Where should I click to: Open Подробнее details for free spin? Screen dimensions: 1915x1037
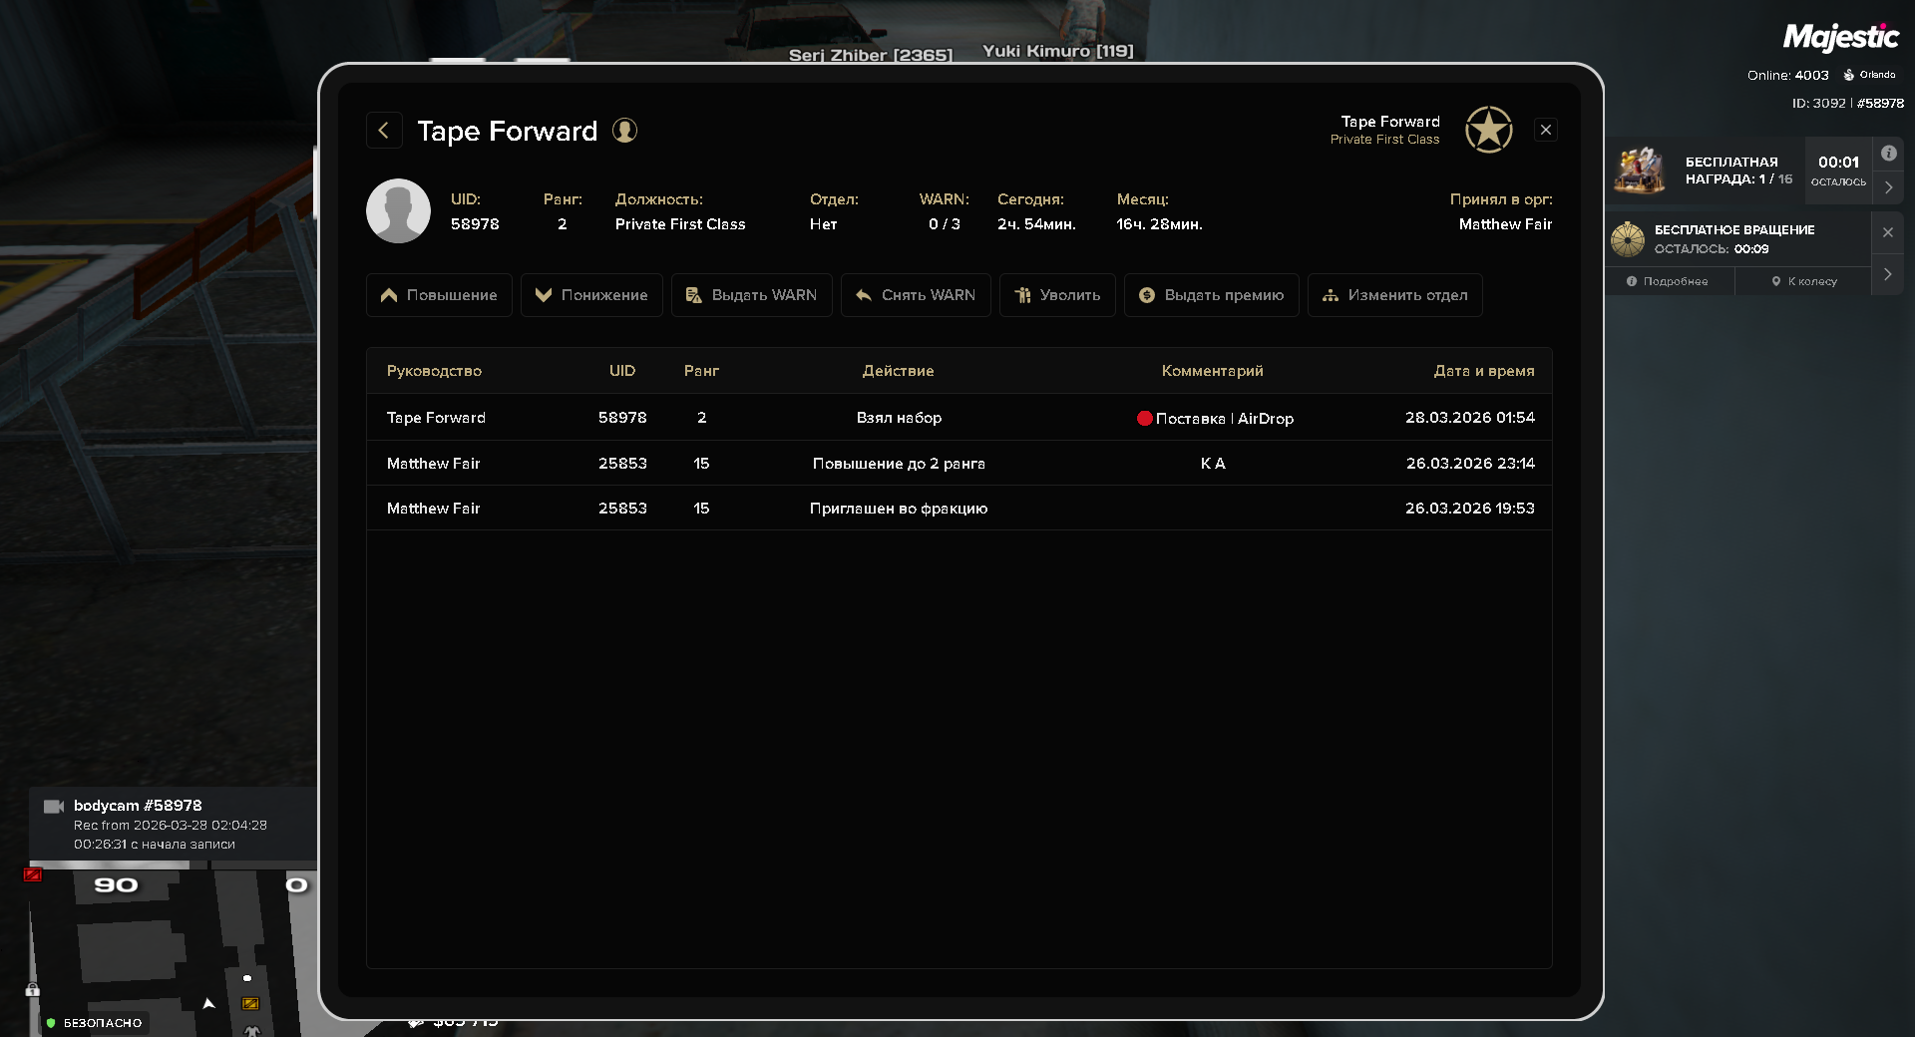click(x=1668, y=281)
